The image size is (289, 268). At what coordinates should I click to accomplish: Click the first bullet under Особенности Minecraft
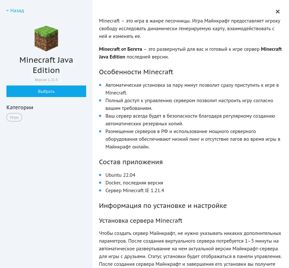click(x=101, y=85)
